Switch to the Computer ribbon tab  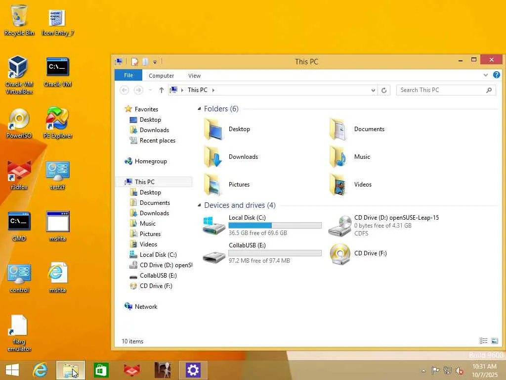tap(162, 76)
